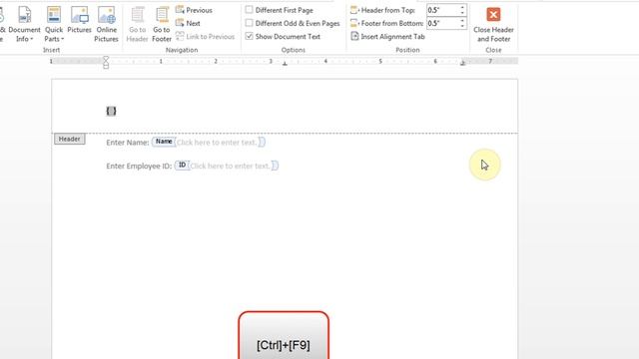Viewport: 639px width, 359px height.
Task: Uncheck Show Document Text
Action: coord(283,37)
